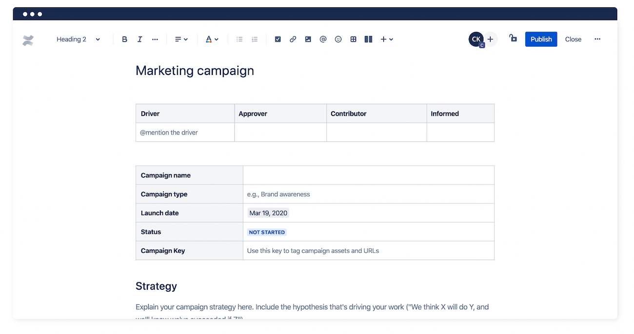Insert an action item checkbox
Screen dimensions: 634x334
[277, 39]
